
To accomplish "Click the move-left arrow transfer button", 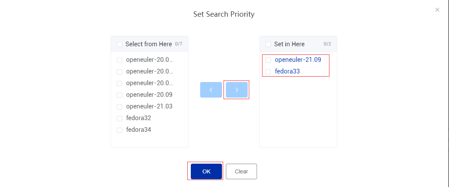I will (211, 90).
